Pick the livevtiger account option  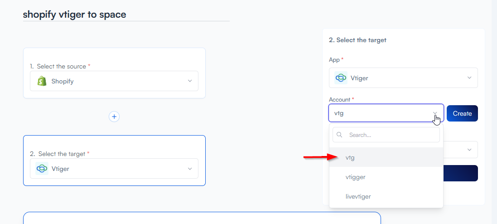point(358,196)
